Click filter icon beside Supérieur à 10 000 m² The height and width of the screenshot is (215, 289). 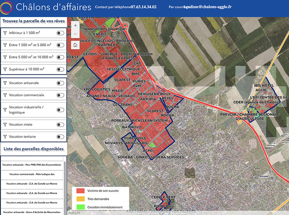5,69
